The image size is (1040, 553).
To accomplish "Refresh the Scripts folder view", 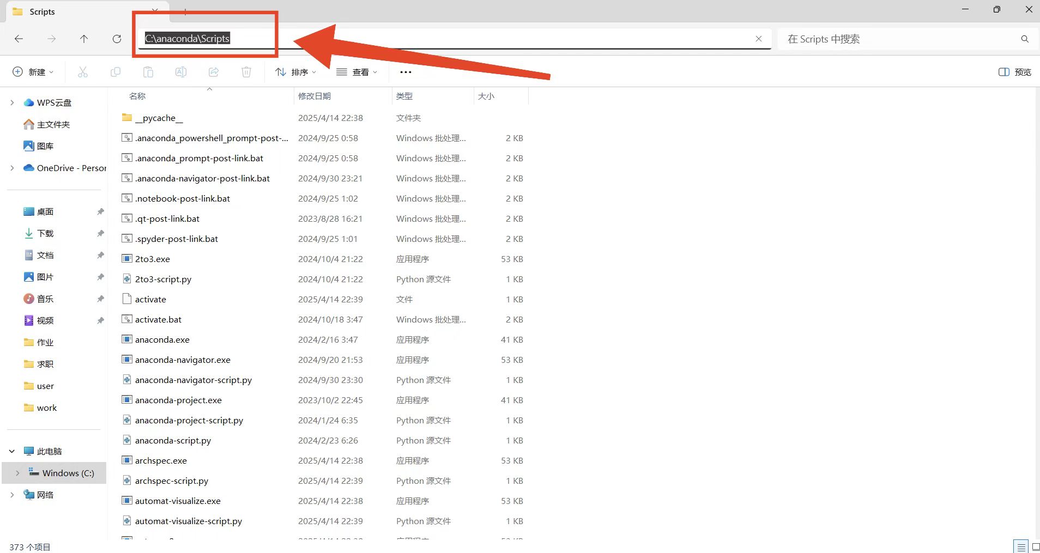I will pyautogui.click(x=117, y=39).
